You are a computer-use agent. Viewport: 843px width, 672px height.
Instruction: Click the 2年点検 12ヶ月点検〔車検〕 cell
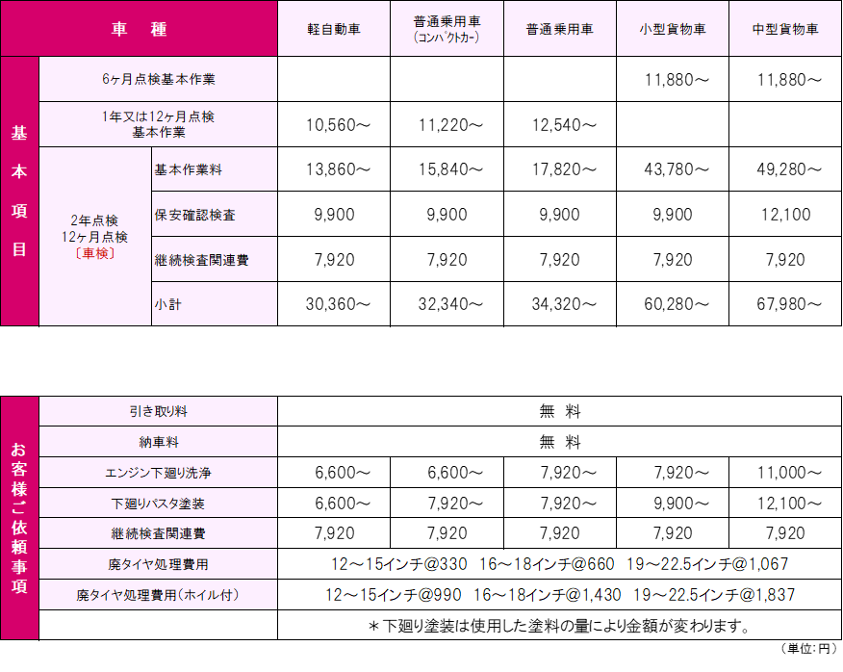coord(94,237)
